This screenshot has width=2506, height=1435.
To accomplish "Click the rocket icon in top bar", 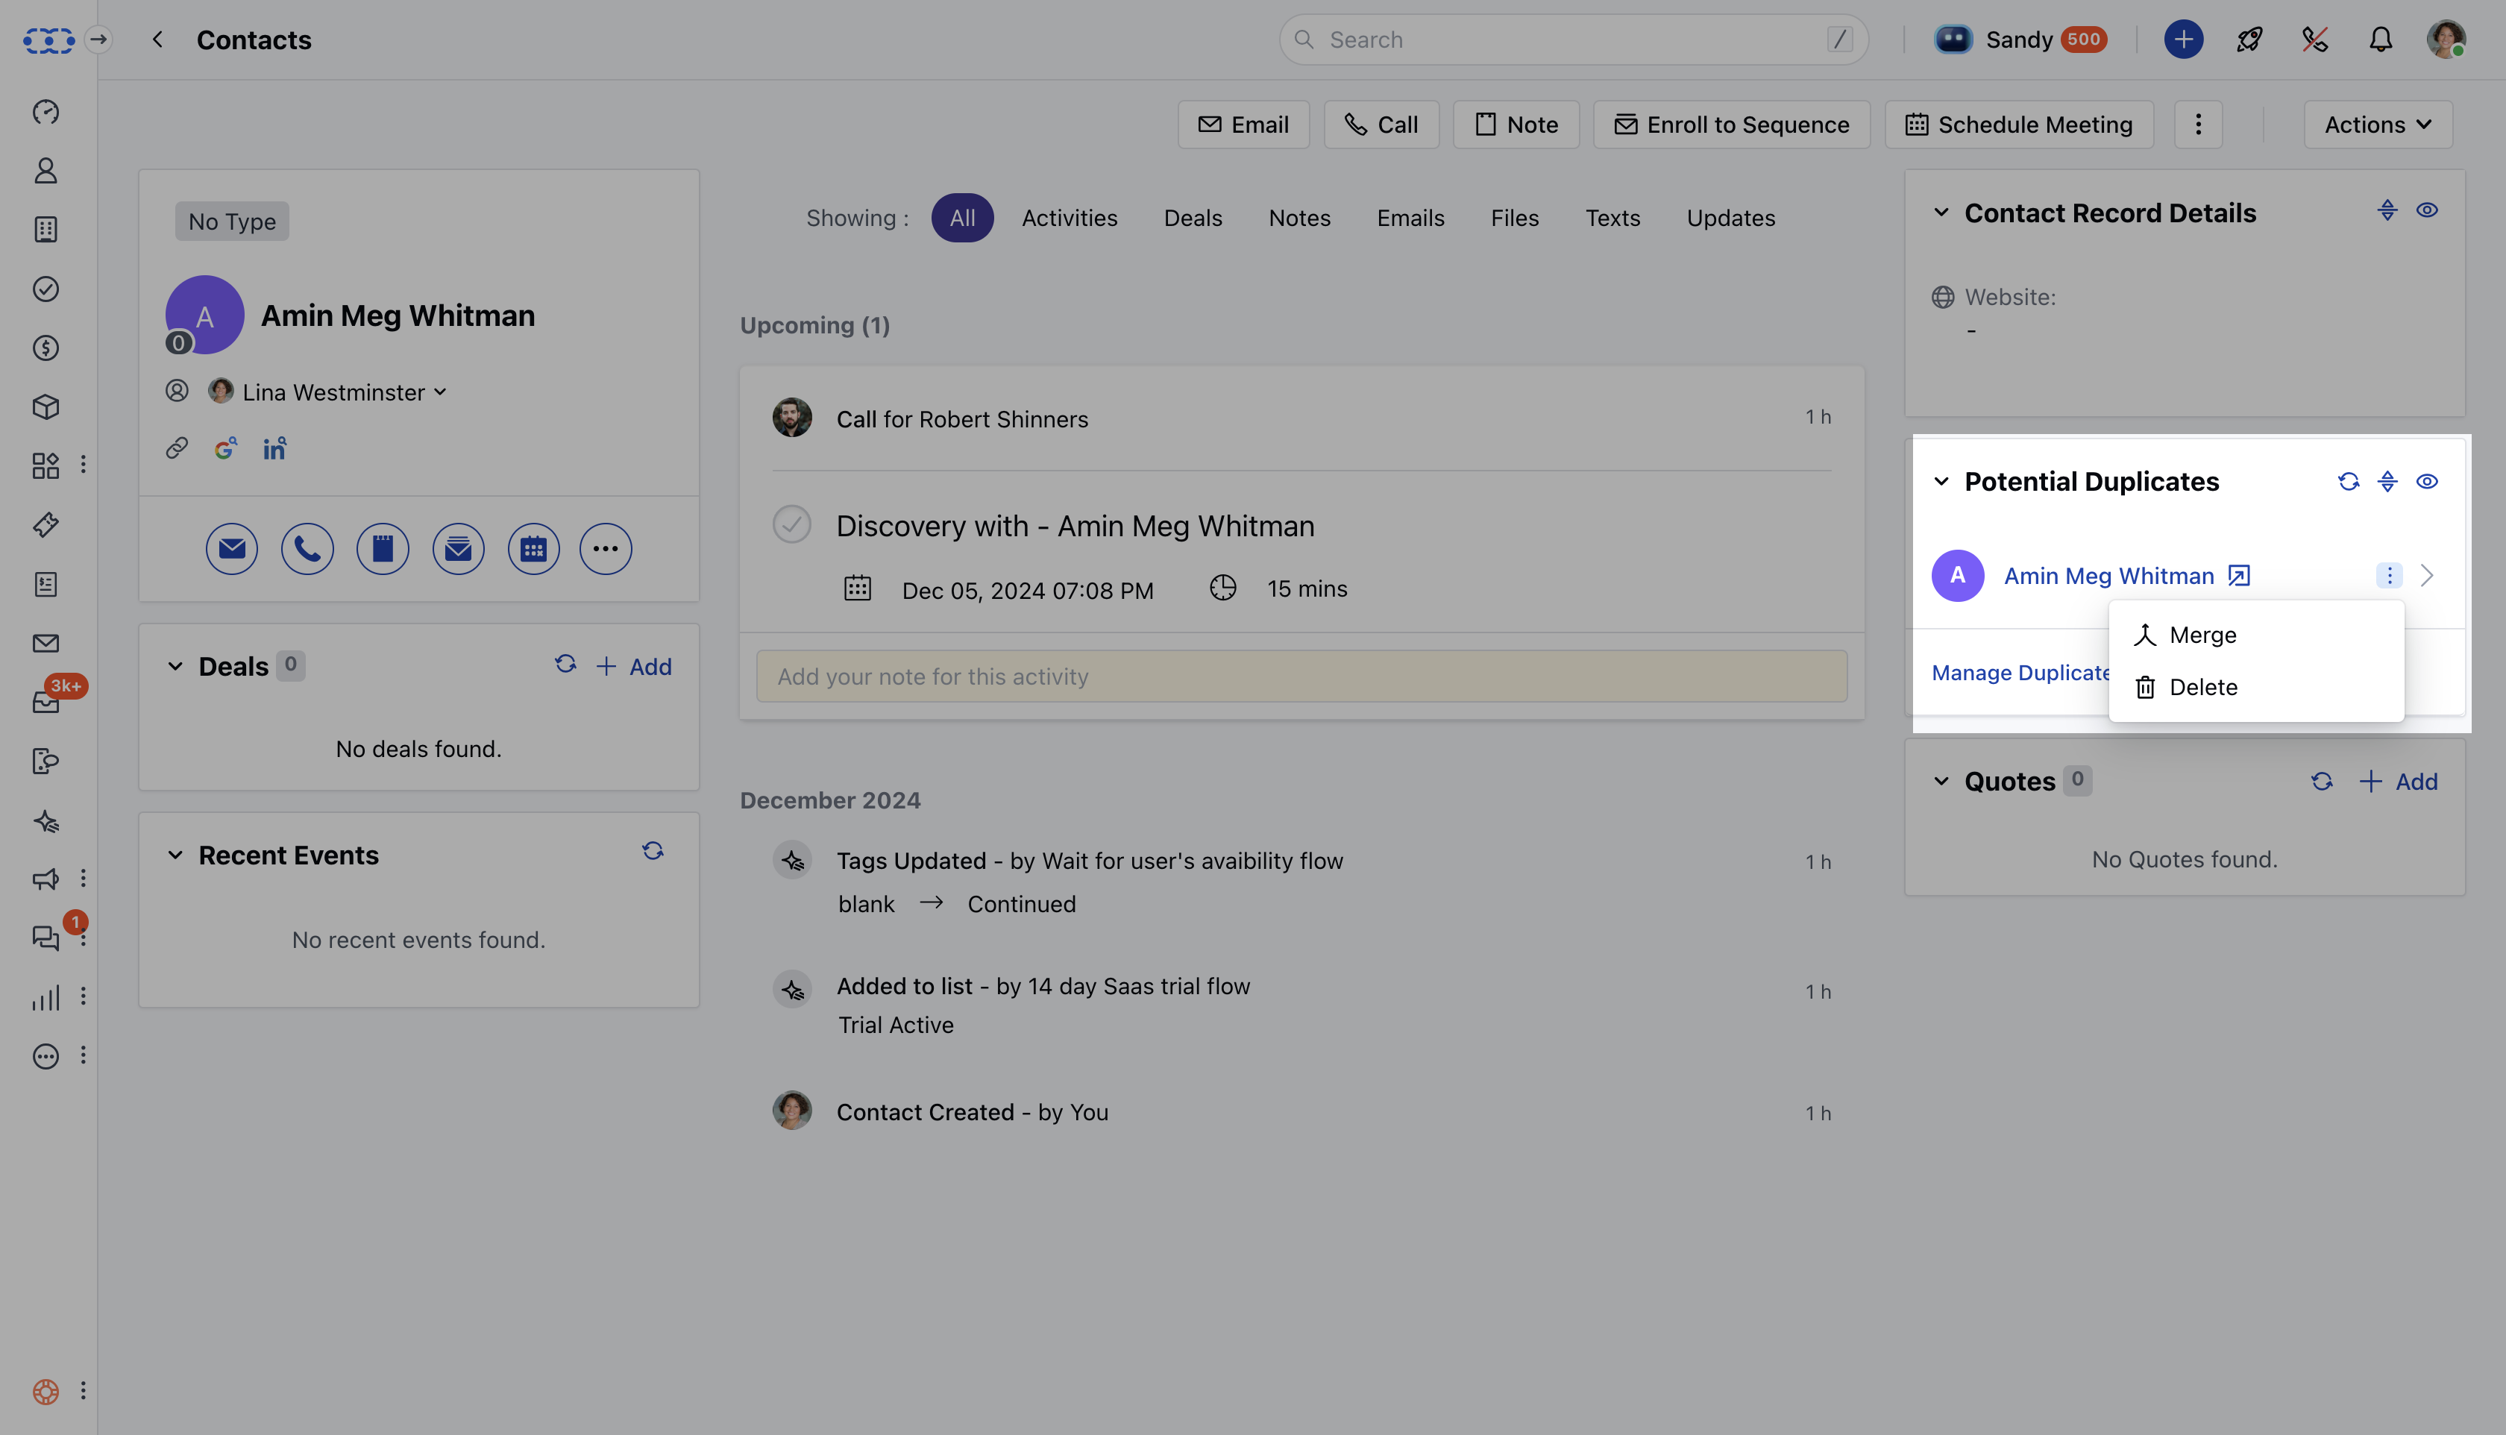I will click(2249, 40).
